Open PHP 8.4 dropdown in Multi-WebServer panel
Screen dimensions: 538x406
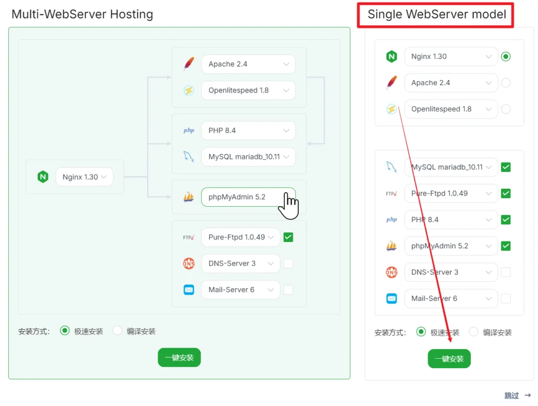tap(249, 130)
